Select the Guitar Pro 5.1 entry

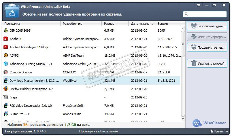(x=19, y=114)
